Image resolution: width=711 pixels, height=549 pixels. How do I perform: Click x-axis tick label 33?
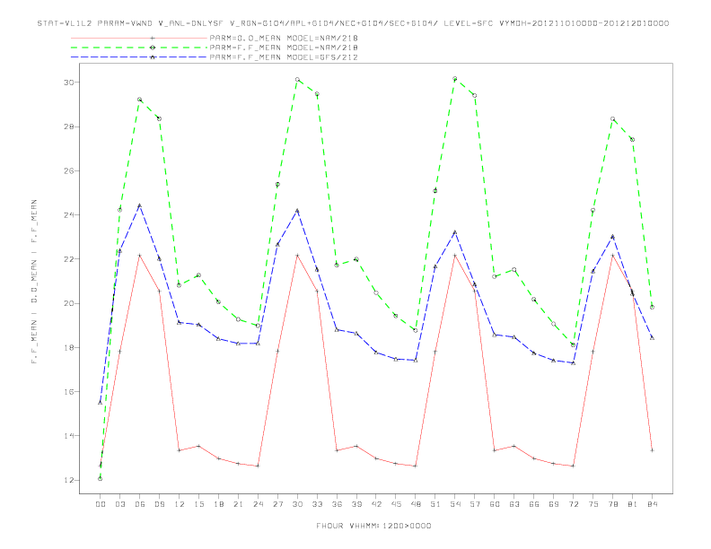coord(317,504)
